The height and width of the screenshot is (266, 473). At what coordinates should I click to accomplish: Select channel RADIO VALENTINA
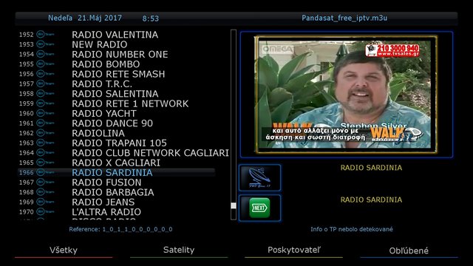115,35
